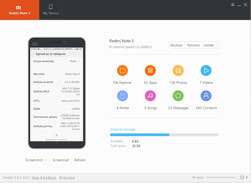Open the 7 Videos icon

pos(206,71)
